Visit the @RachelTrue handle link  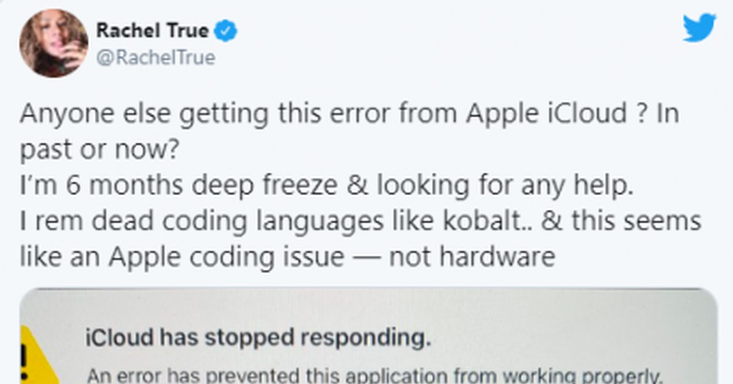point(155,58)
